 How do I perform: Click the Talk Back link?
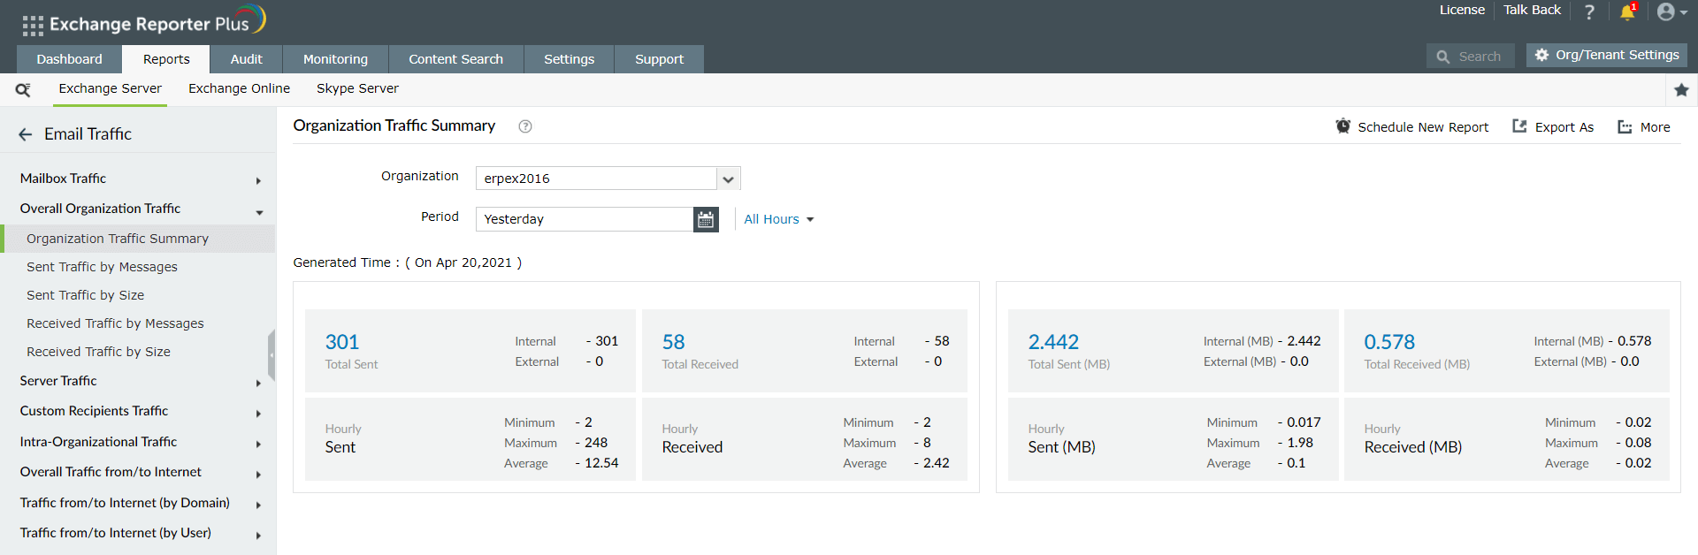point(1532,10)
